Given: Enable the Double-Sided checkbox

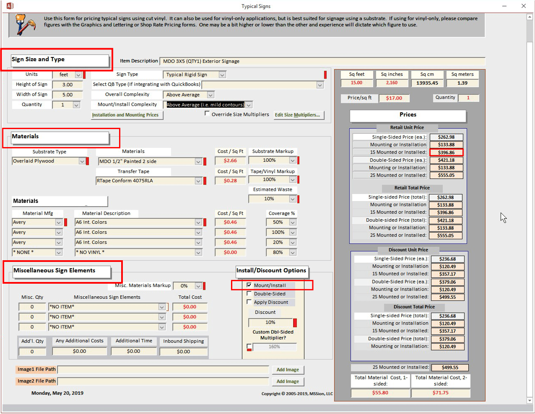Looking at the screenshot, I should (249, 294).
